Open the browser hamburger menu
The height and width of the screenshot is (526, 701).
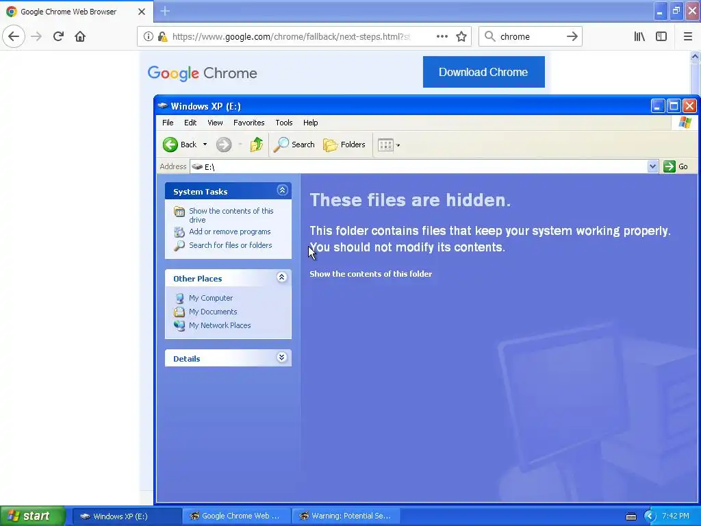pos(687,36)
